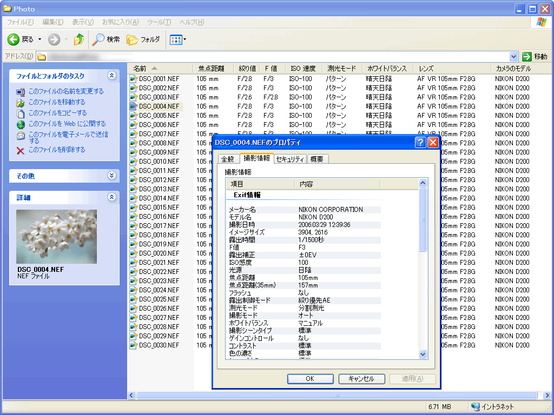
Task: Click the キャンセル button
Action: click(x=361, y=379)
